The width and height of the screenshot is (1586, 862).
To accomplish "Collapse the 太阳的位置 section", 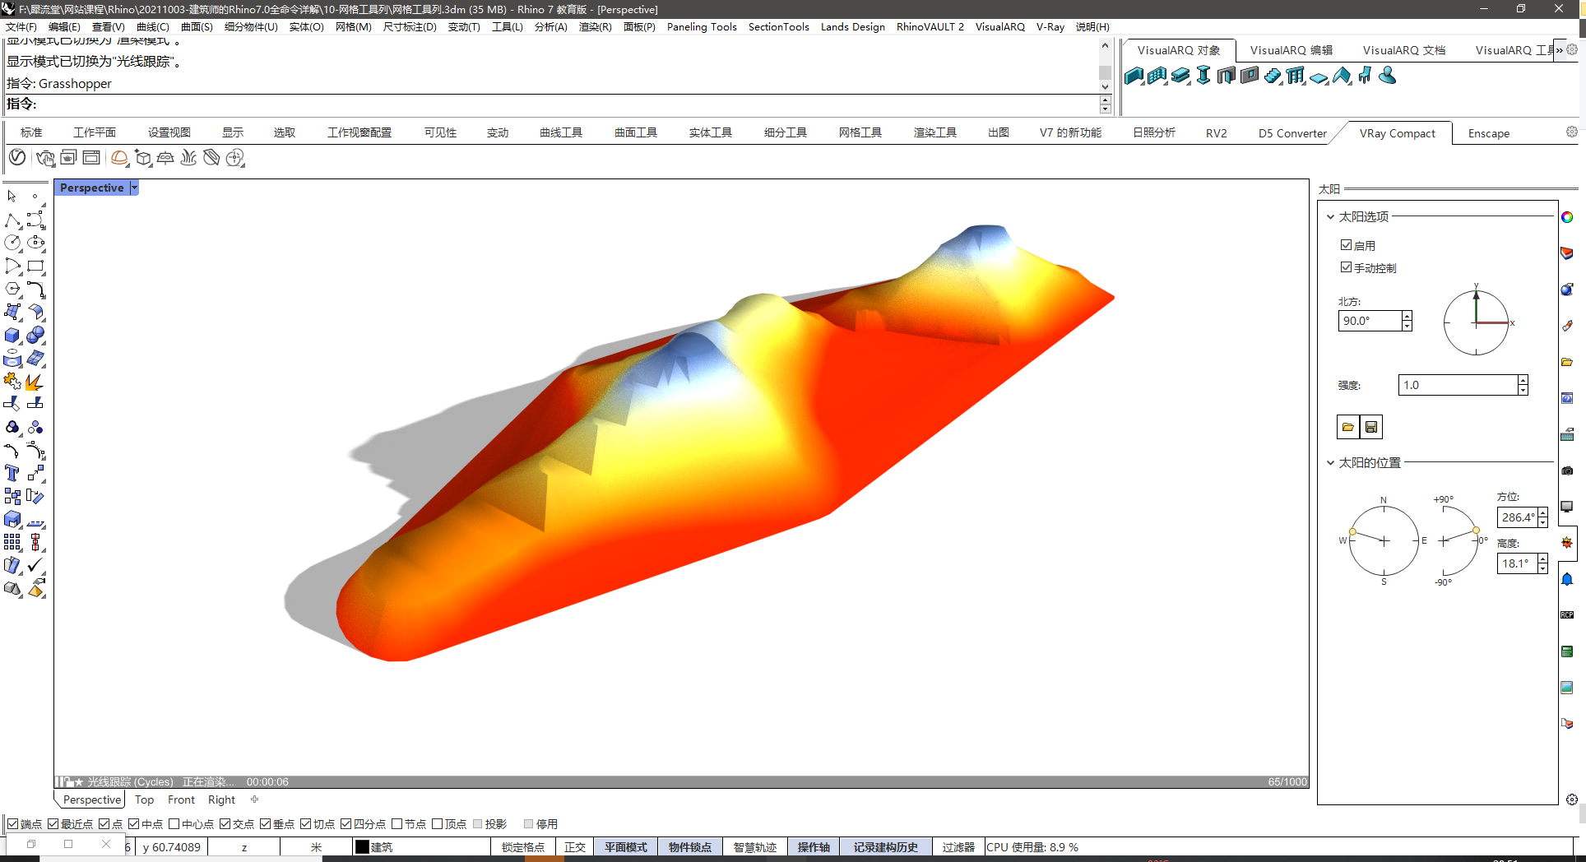I will pos(1330,463).
